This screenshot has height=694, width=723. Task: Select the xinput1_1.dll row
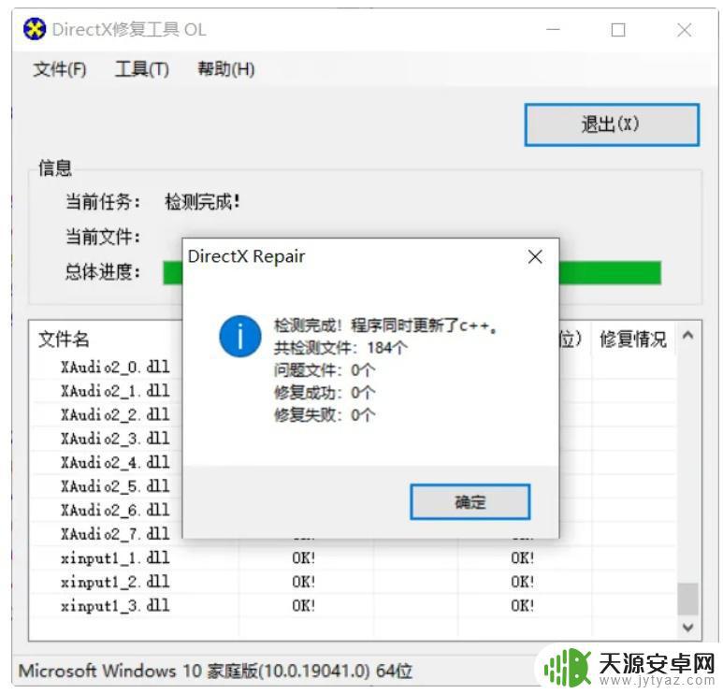coord(354,558)
